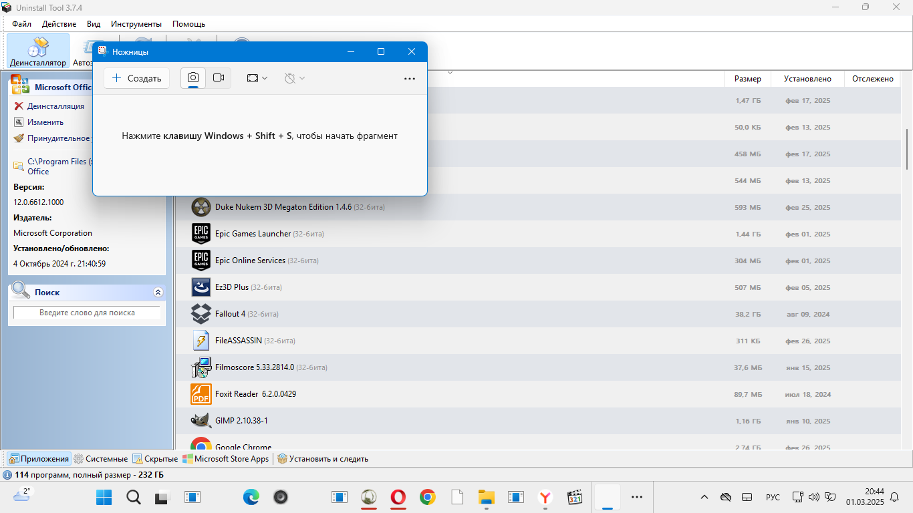Select the Fallout 4 program icon
This screenshot has height=513, width=913.
tap(201, 314)
